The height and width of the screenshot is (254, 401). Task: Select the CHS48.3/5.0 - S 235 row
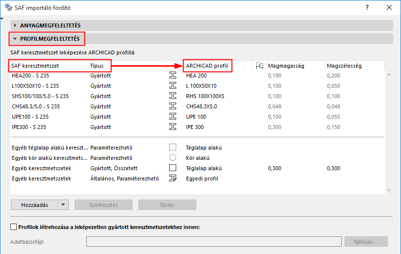click(x=197, y=106)
